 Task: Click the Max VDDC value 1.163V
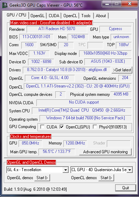39,54
